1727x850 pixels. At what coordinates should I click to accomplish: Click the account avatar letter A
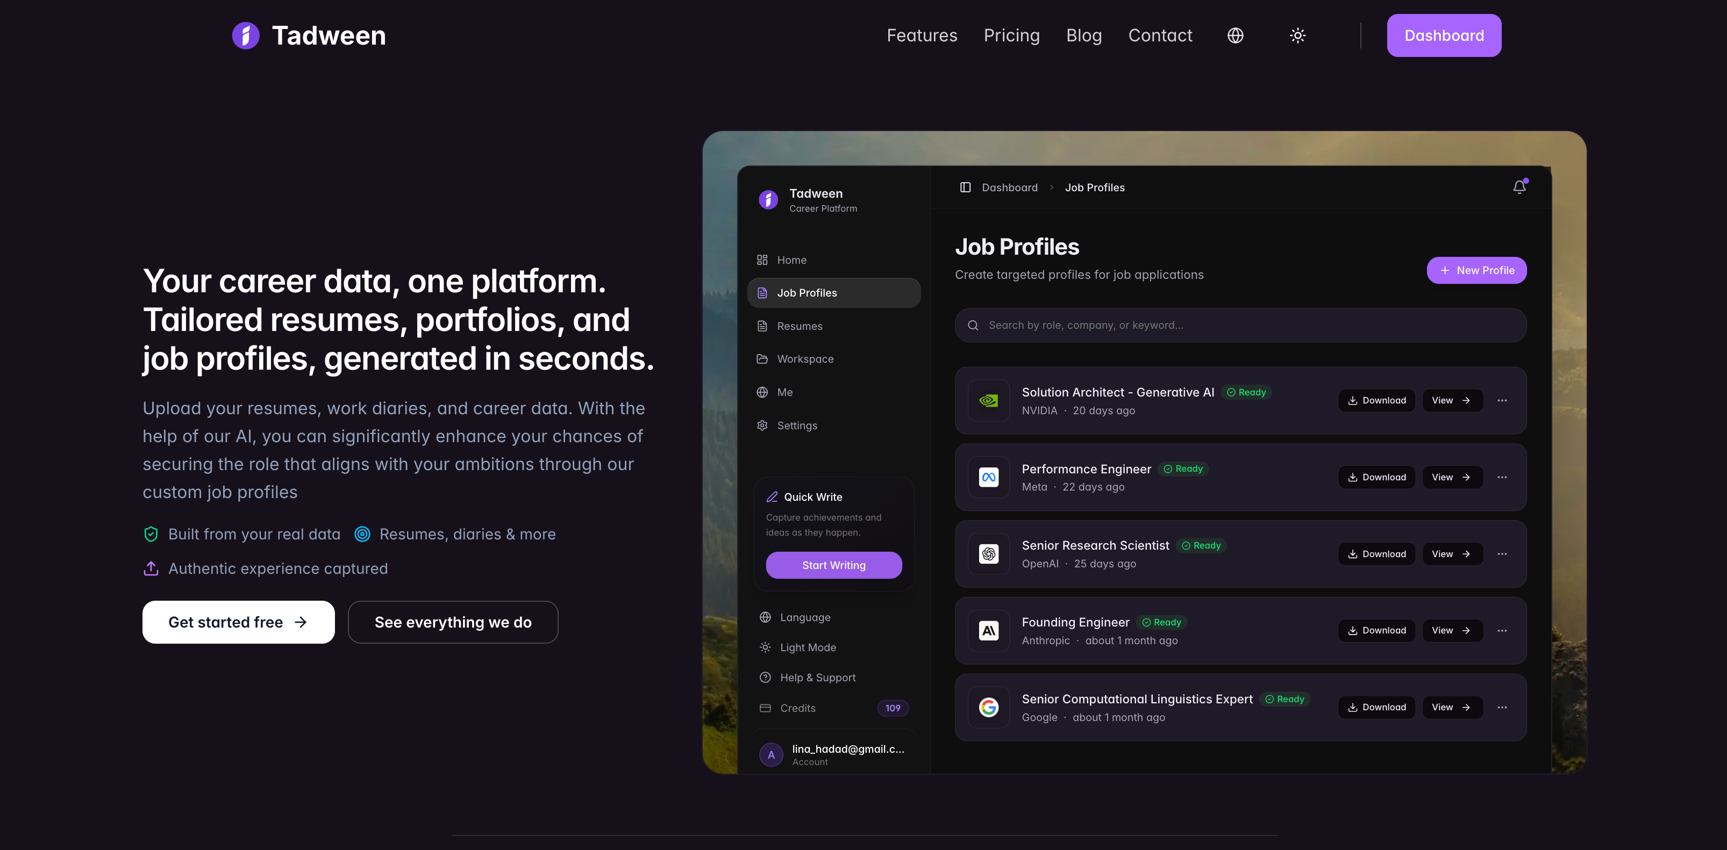771,755
